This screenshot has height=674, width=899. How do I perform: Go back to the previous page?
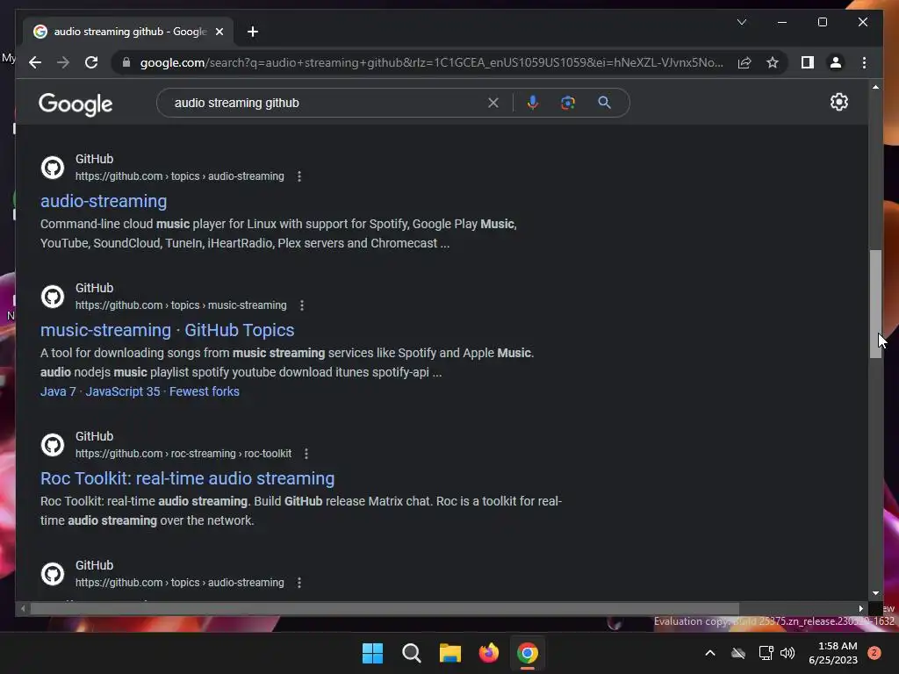[x=35, y=62]
